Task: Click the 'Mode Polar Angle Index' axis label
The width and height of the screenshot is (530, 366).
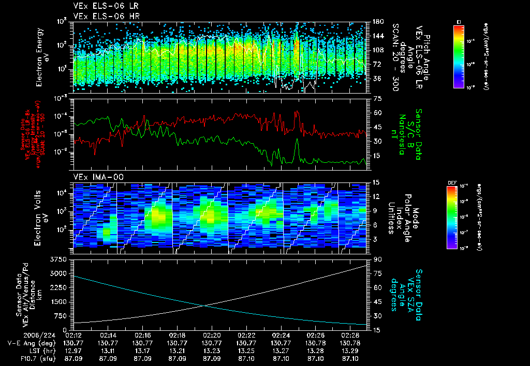Action: (404, 218)
